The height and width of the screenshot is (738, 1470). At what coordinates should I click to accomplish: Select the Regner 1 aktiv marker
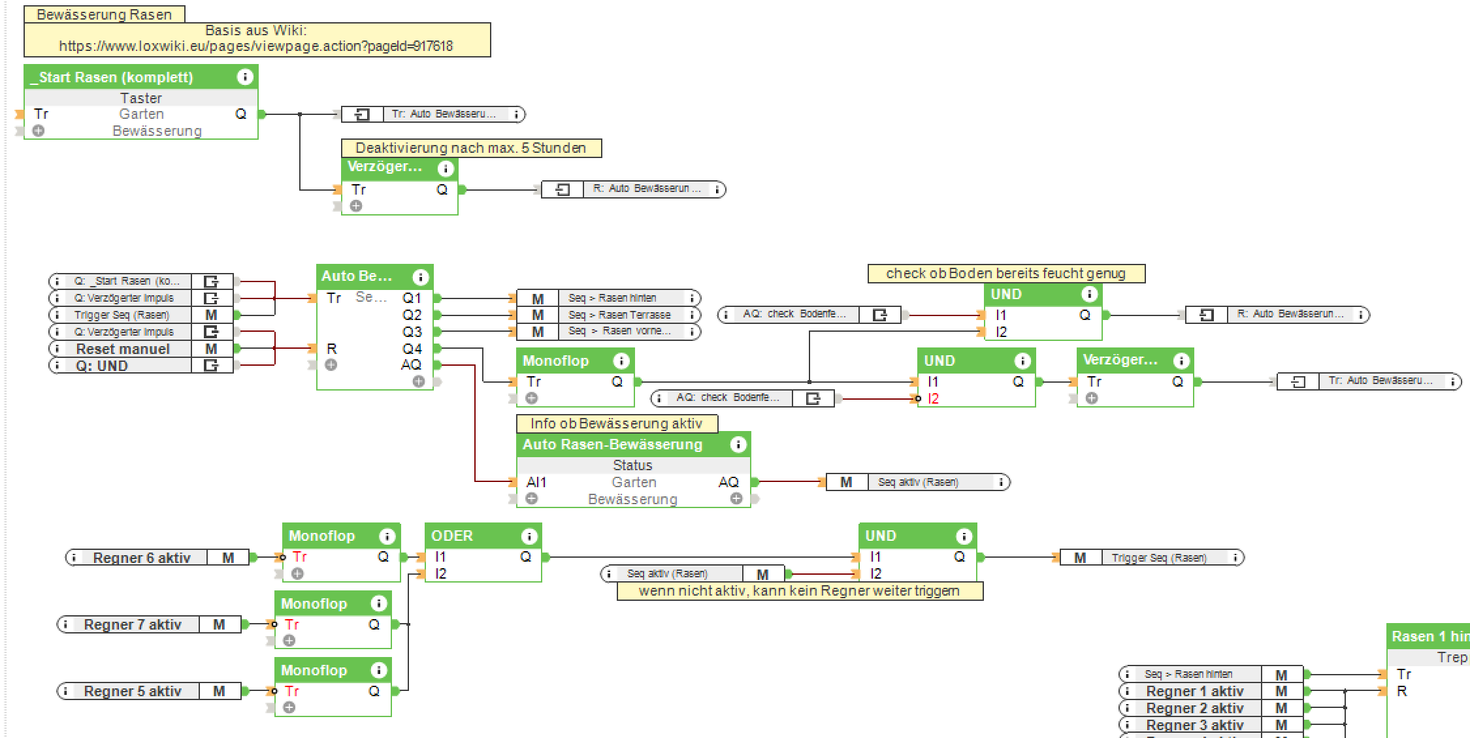coord(1194,691)
